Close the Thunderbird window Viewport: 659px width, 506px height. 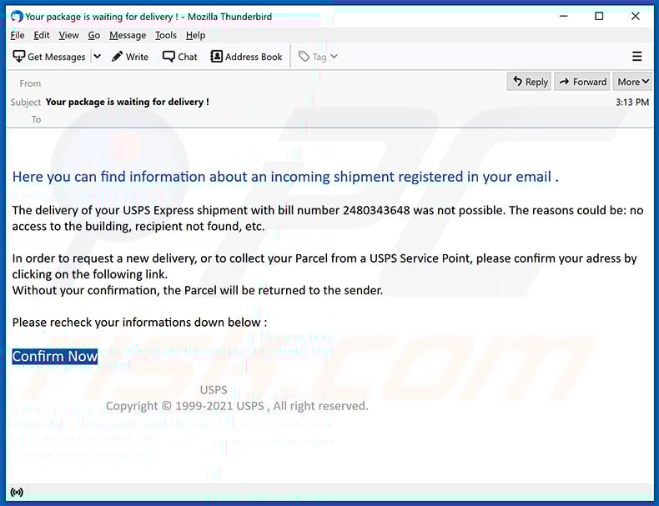[x=635, y=17]
